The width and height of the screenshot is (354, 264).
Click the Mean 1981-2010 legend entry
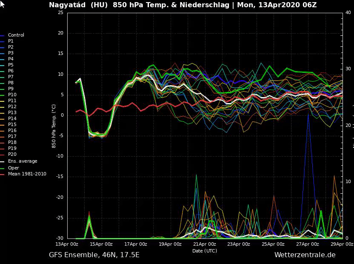[x=27, y=174]
